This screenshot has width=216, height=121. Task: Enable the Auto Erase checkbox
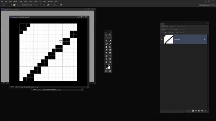click(51, 5)
